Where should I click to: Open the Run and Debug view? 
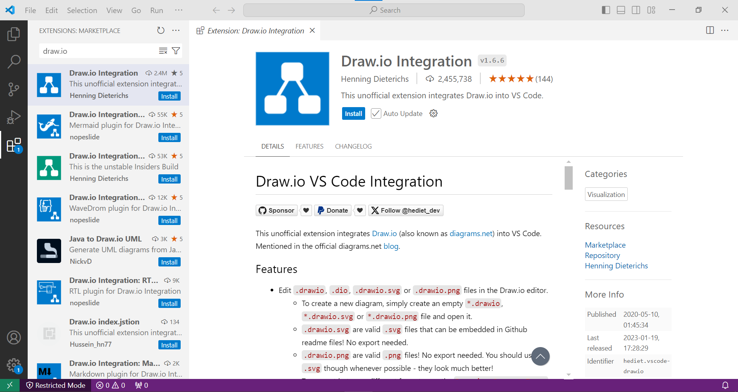(14, 117)
